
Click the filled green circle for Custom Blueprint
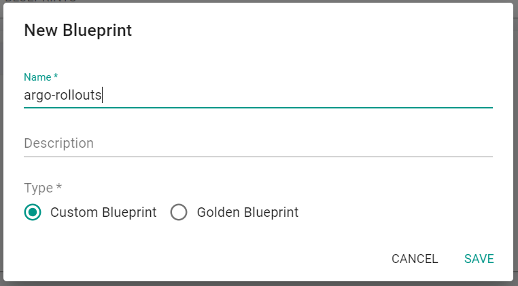click(x=33, y=212)
